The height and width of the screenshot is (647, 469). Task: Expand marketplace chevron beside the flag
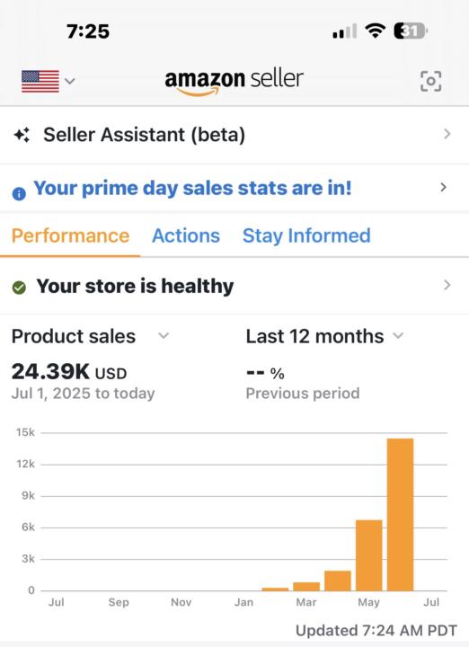coord(70,81)
